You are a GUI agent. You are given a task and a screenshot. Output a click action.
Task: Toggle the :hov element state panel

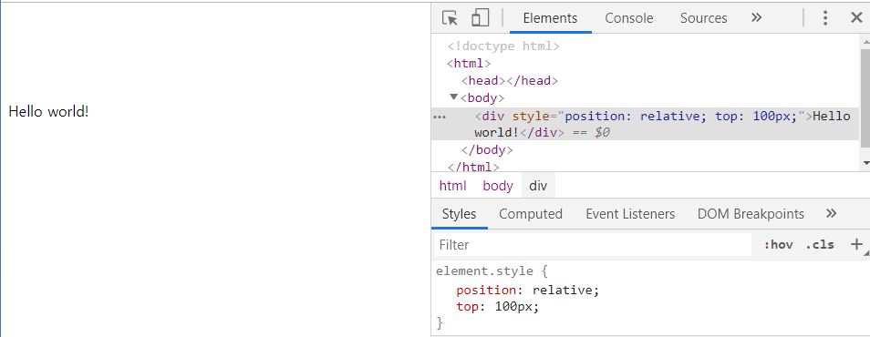click(x=779, y=244)
